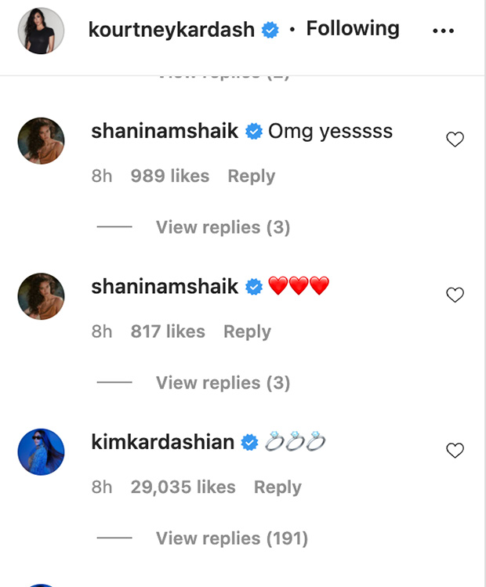View the 989 likes on the first comment

[170, 176]
